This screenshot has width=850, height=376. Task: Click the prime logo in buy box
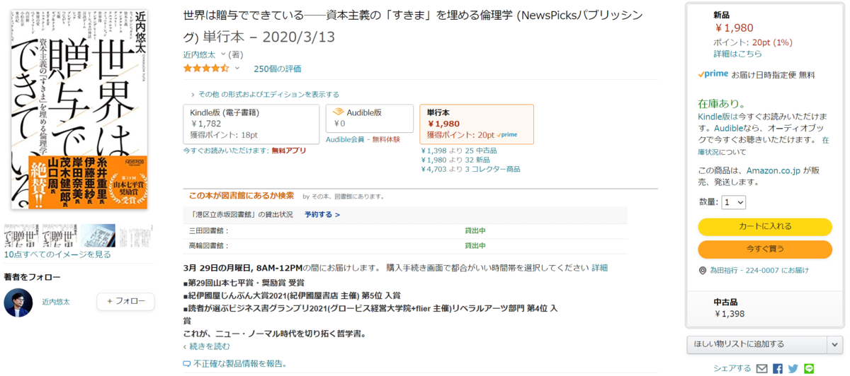tap(713, 74)
